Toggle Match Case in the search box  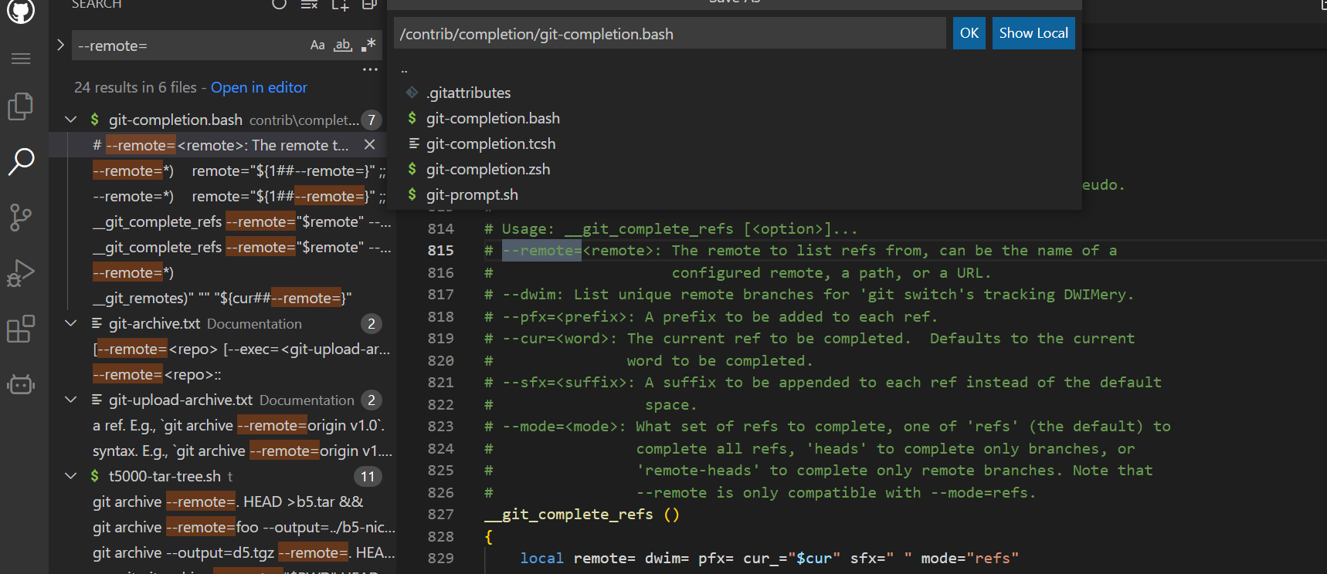[x=317, y=45]
